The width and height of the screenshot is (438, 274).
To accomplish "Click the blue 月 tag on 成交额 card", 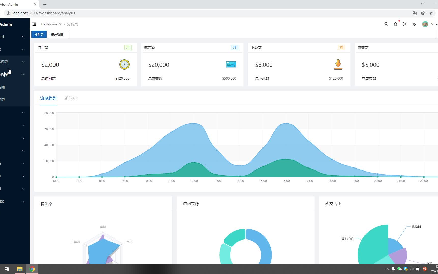I will tap(235, 47).
